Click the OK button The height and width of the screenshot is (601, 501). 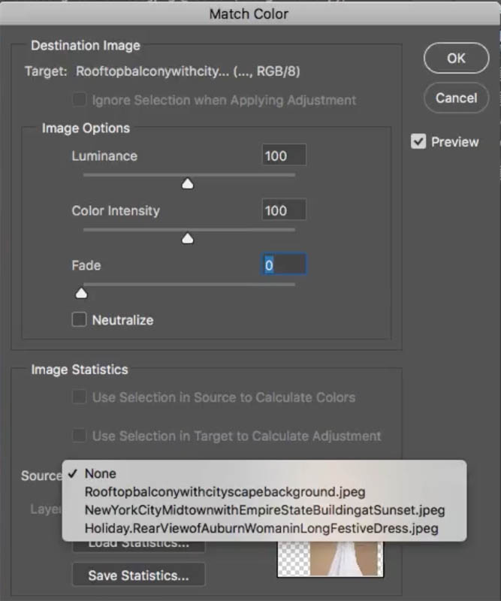(456, 59)
